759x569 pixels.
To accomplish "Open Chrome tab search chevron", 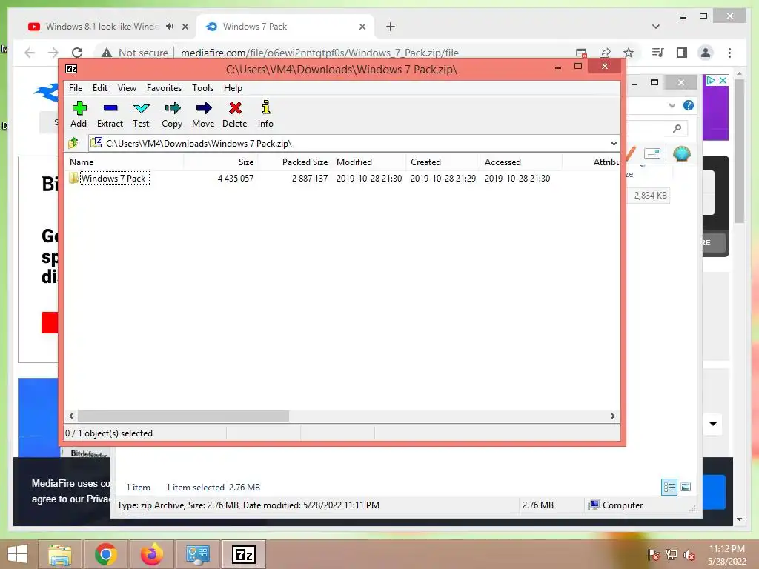I will click(x=656, y=27).
